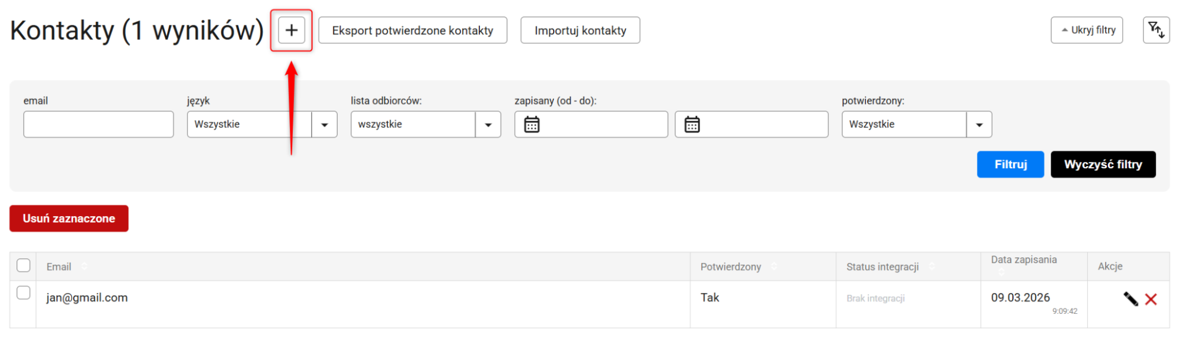This screenshot has height=338, width=1180.
Task: Open the start date calendar icon
Action: point(531,124)
